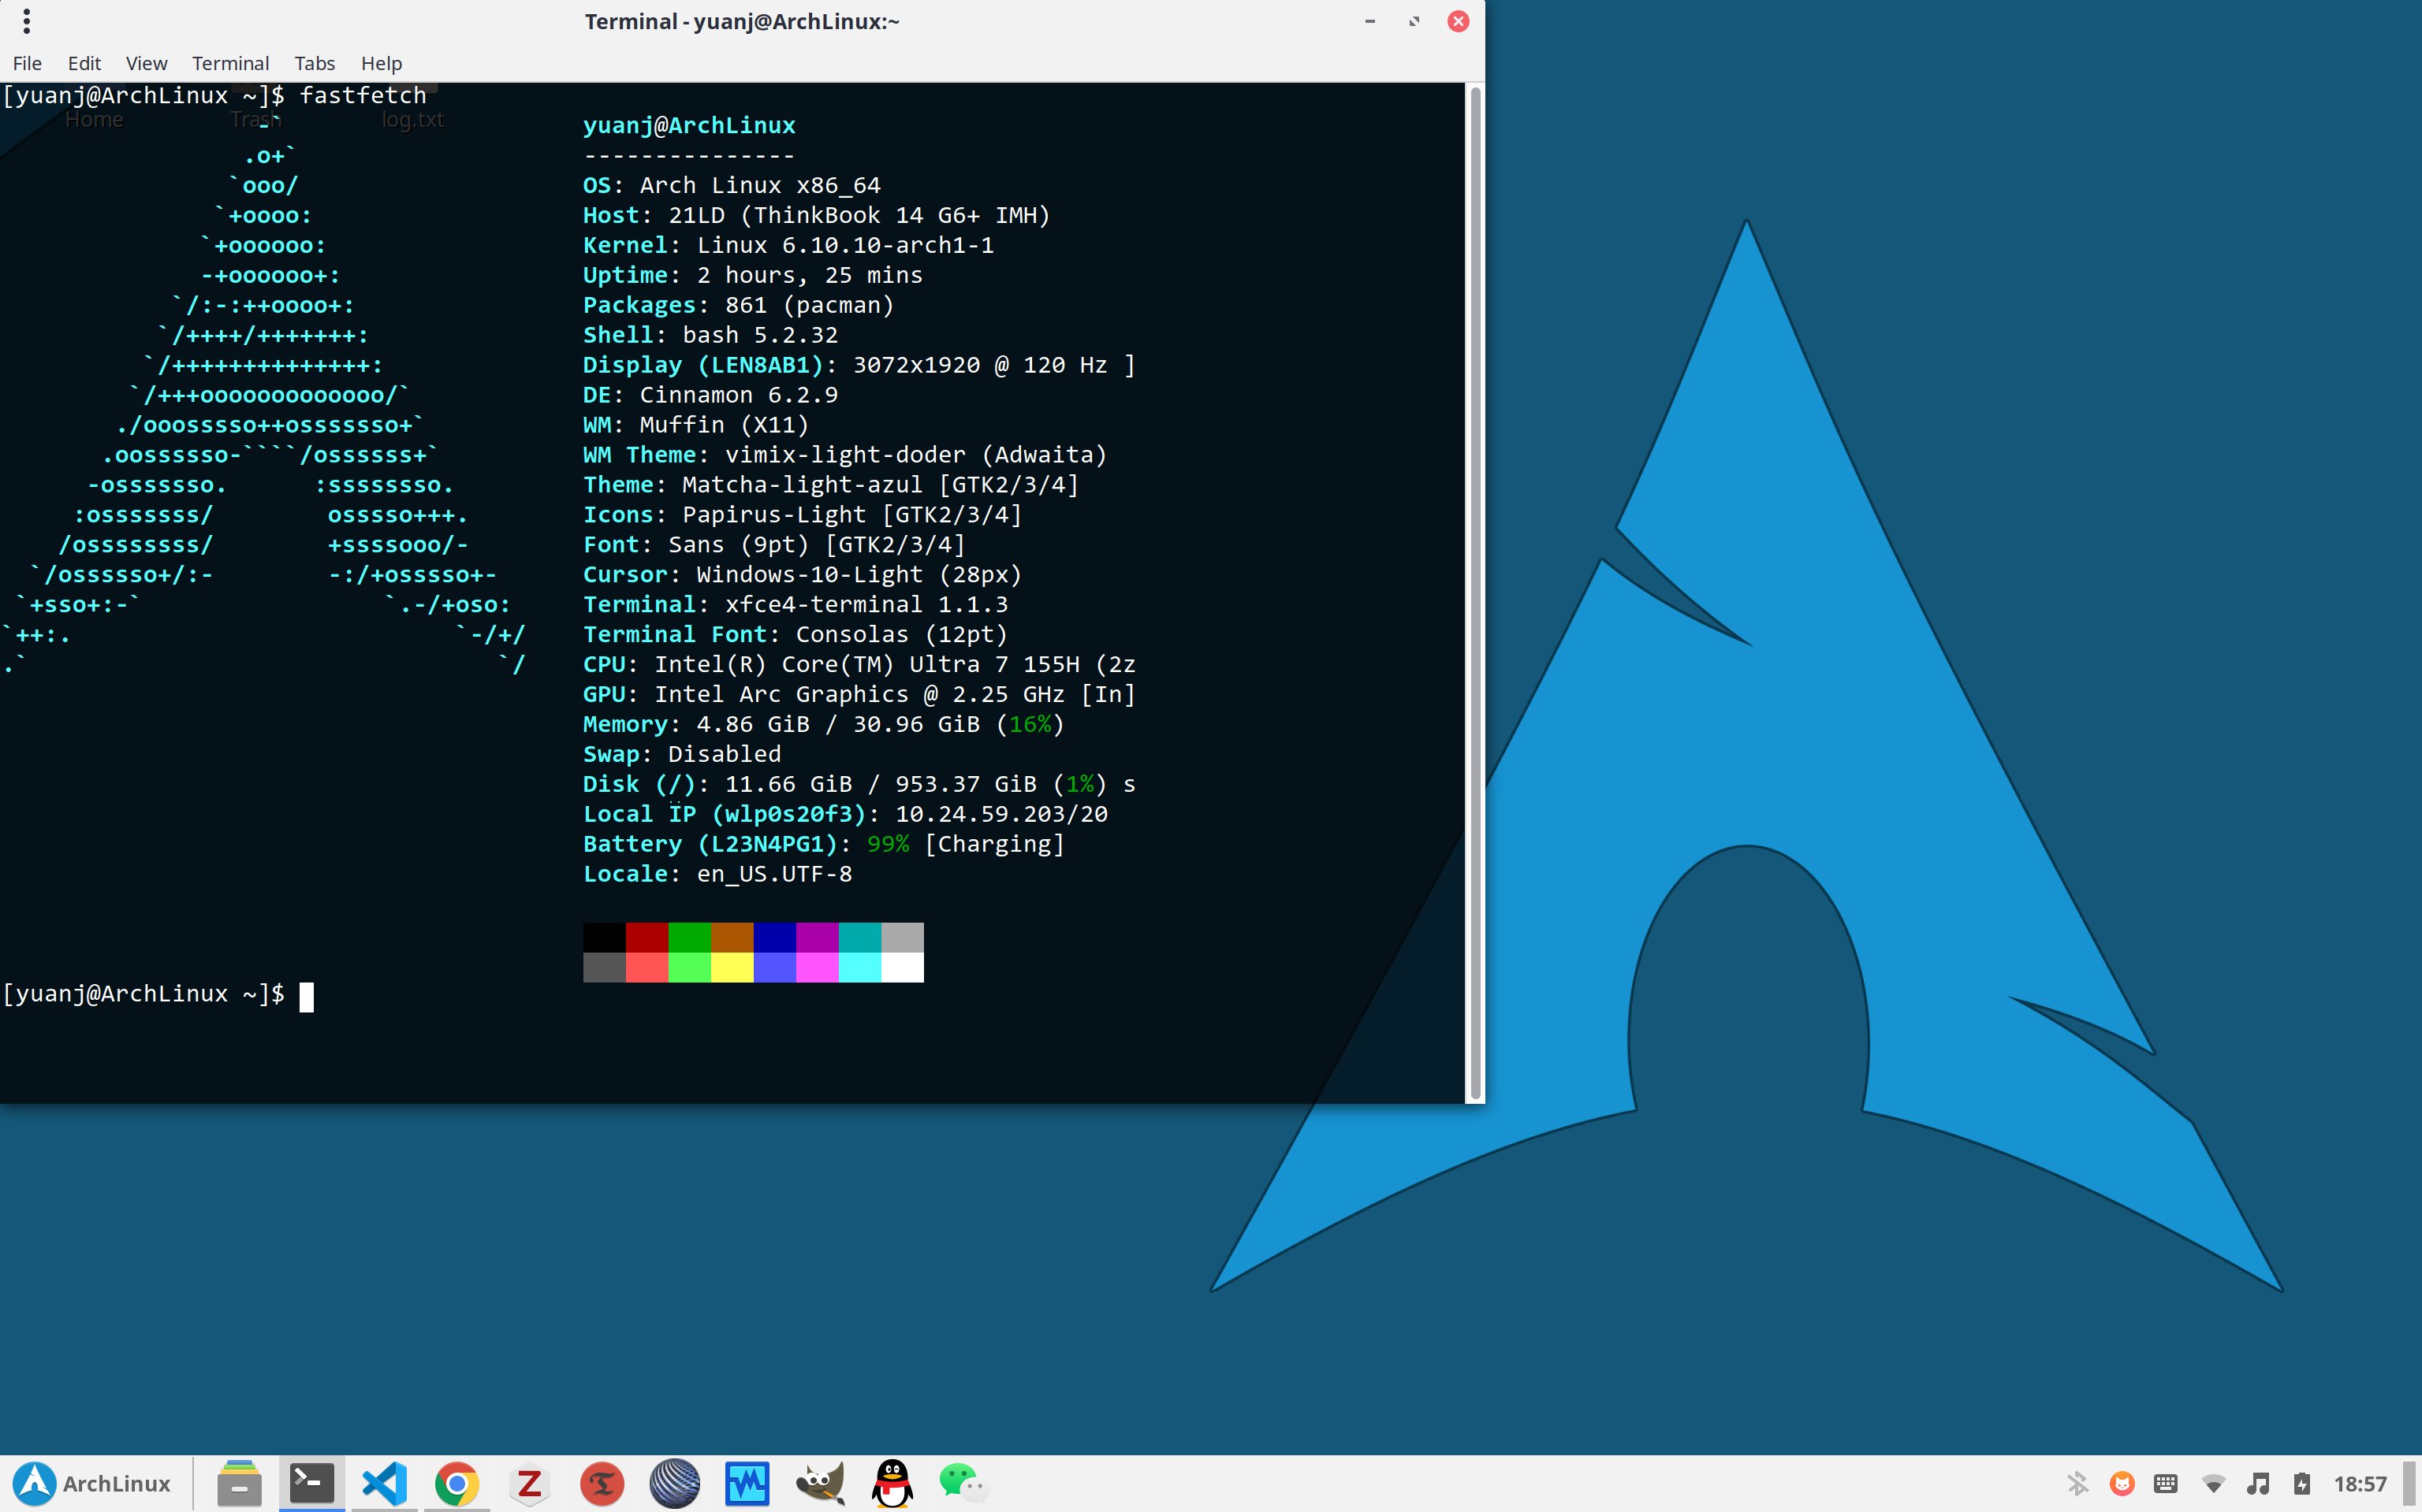
Task: Open the 18:57 clock calendar
Action: [2360, 1484]
